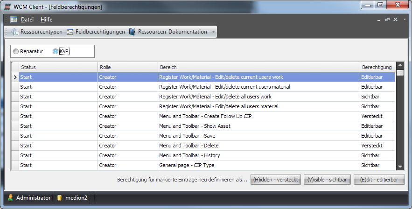Screen dimensions: 412x209
Task: Click the MDI document icon beside Datei
Action: [x=14, y=20]
